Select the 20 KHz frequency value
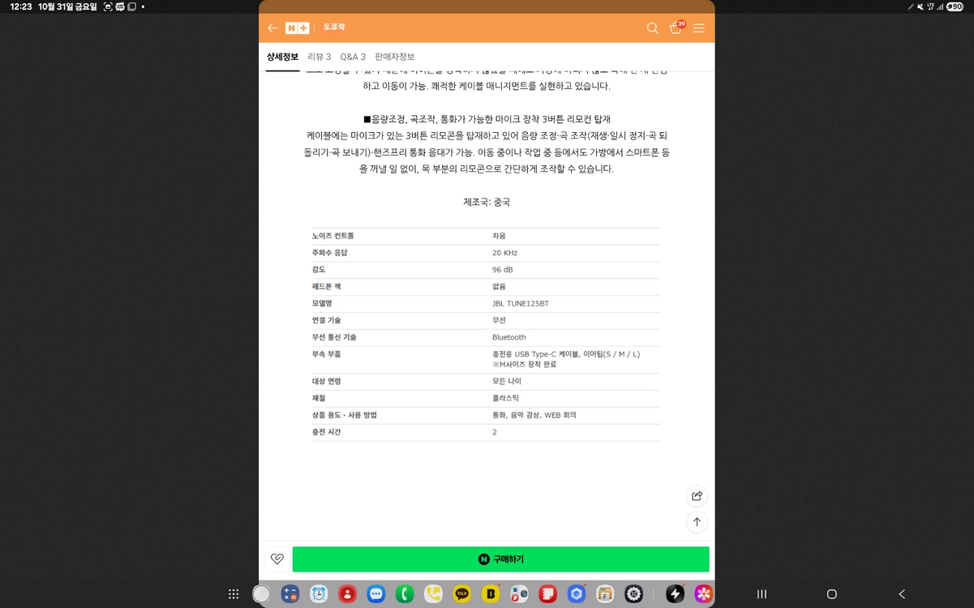The height and width of the screenshot is (608, 974). tap(504, 253)
